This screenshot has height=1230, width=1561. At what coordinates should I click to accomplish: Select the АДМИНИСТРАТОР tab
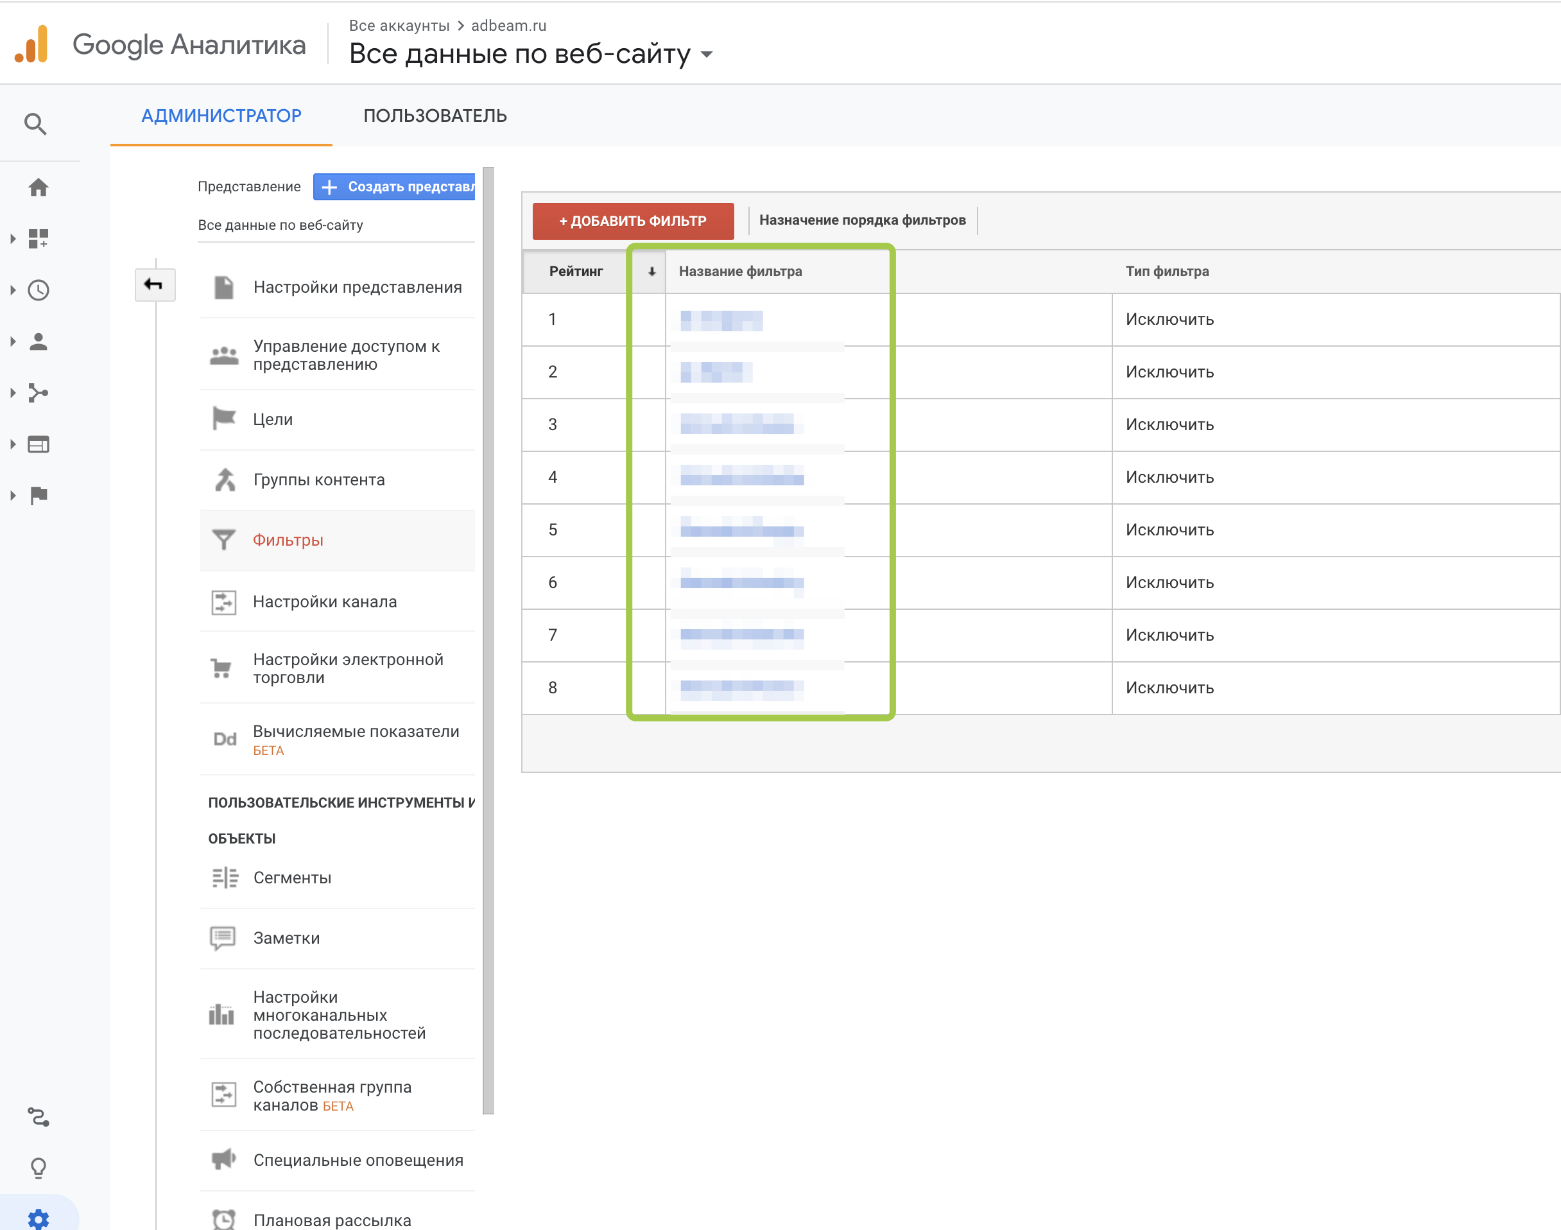pos(221,116)
